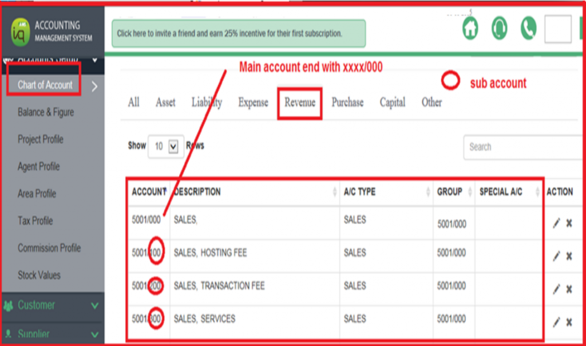Edit the 5001/000 SALES account row
This screenshot has width=586, height=346.
pyautogui.click(x=556, y=223)
